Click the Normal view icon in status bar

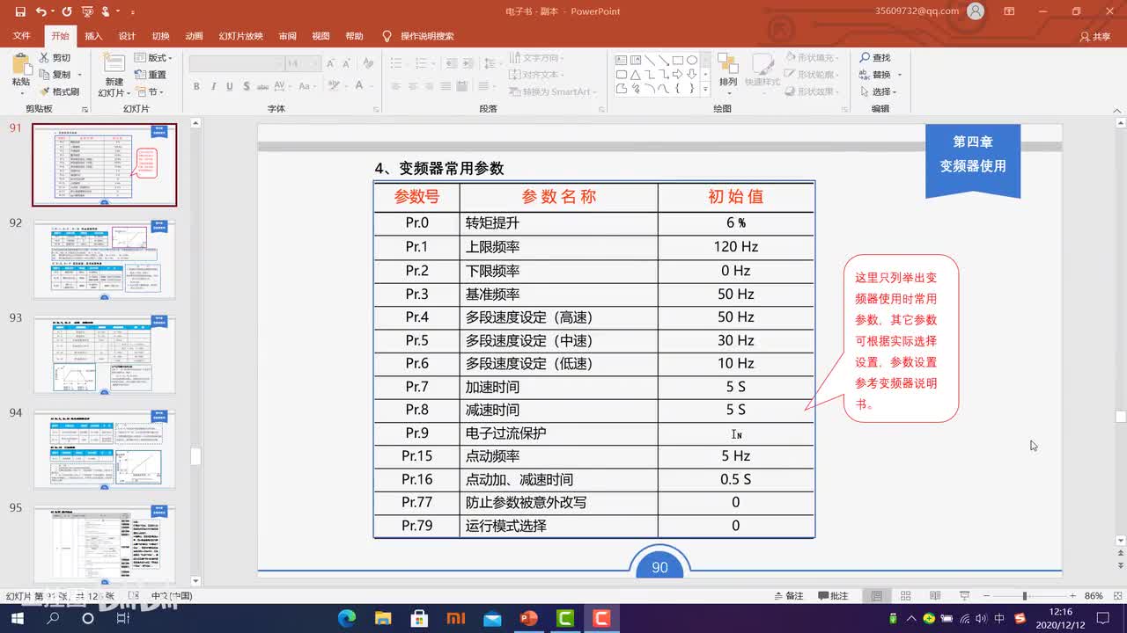(x=876, y=595)
